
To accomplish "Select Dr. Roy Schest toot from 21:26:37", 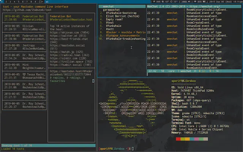I will (x=24, y=105).
